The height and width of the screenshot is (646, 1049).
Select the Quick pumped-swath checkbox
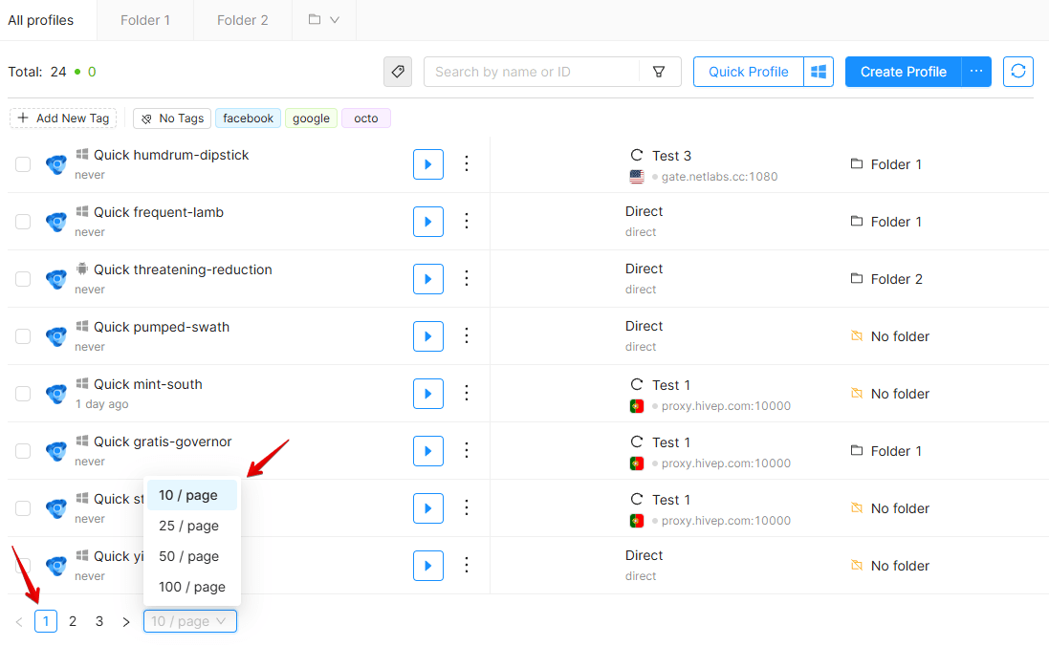pyautogui.click(x=23, y=336)
